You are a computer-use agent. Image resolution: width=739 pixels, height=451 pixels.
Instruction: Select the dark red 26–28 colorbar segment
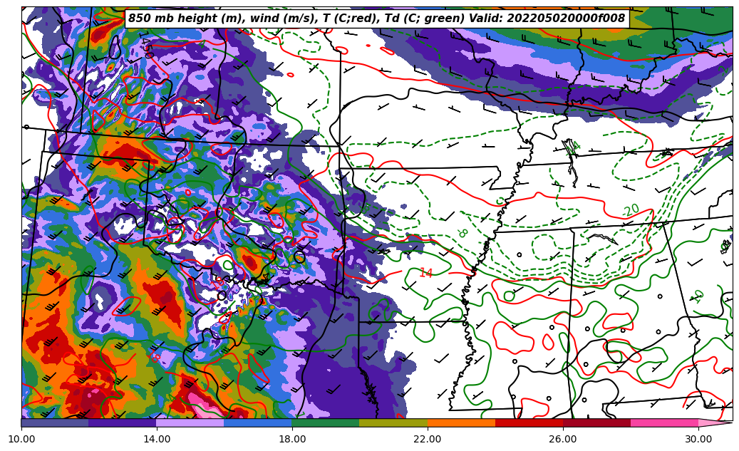coord(596,423)
